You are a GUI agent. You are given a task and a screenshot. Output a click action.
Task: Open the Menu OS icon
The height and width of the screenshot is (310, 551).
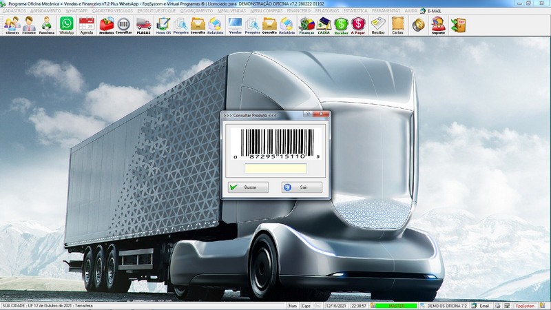click(x=163, y=25)
